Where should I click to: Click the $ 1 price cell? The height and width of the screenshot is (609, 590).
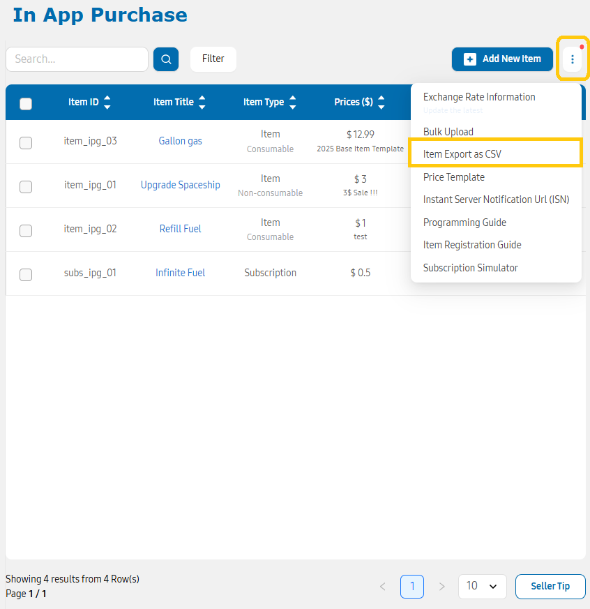click(361, 223)
